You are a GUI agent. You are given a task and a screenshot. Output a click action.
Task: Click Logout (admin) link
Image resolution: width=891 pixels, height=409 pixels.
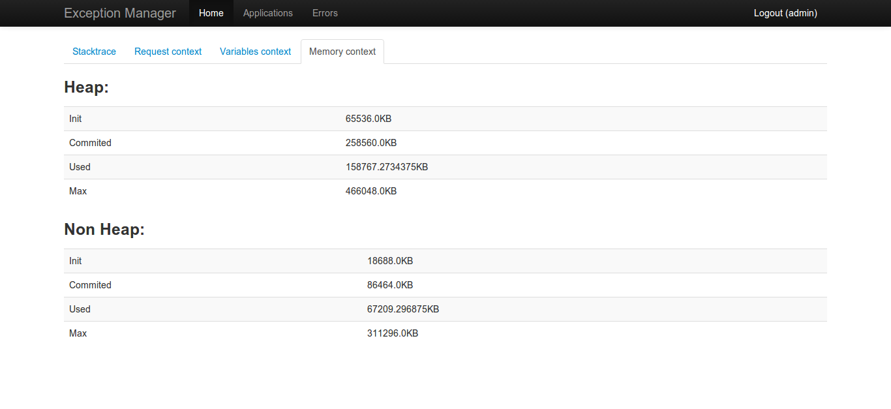point(785,13)
